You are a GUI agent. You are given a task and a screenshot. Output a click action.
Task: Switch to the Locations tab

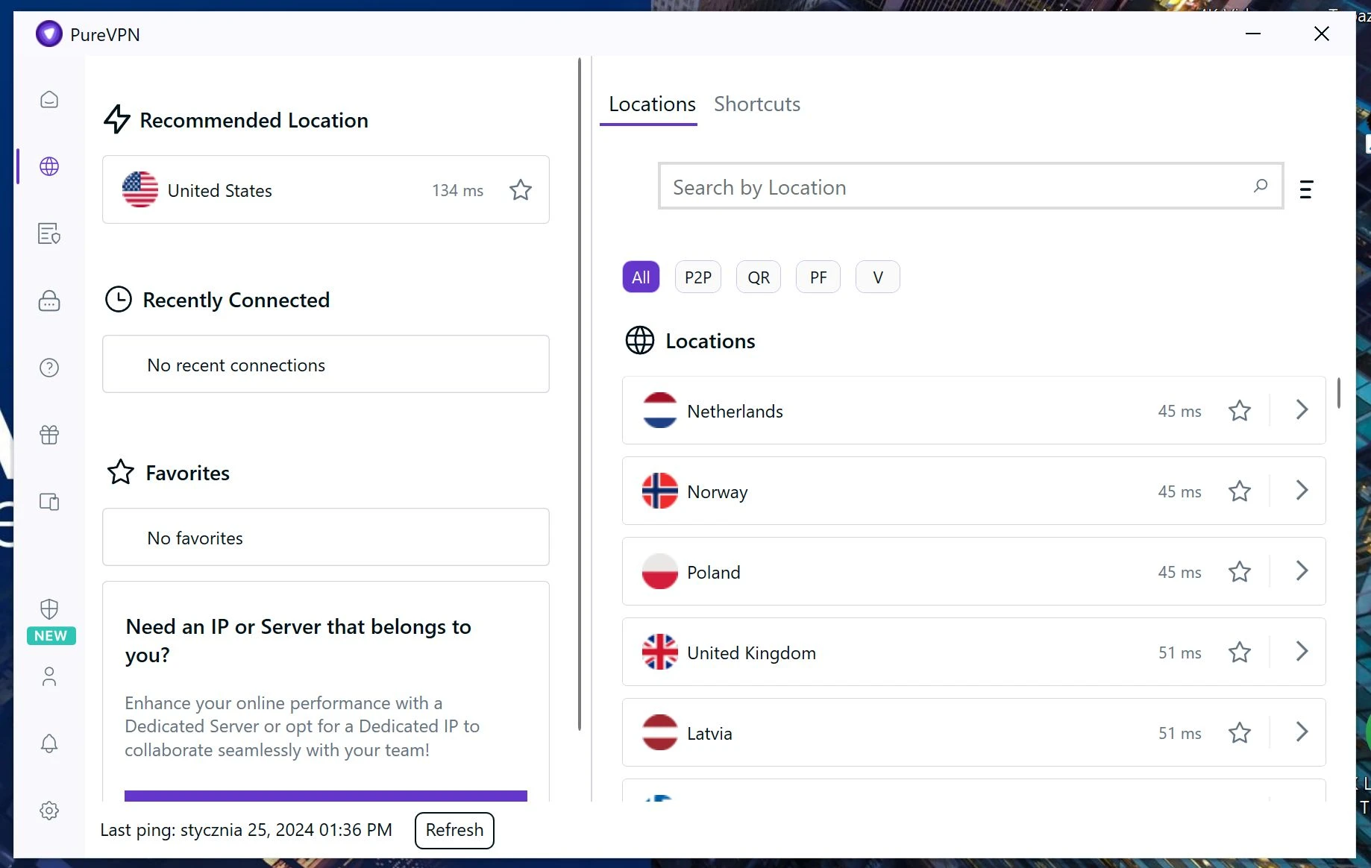click(x=652, y=104)
